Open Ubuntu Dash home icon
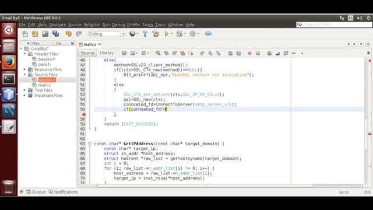This screenshot has height=210, width=373. 9,30
